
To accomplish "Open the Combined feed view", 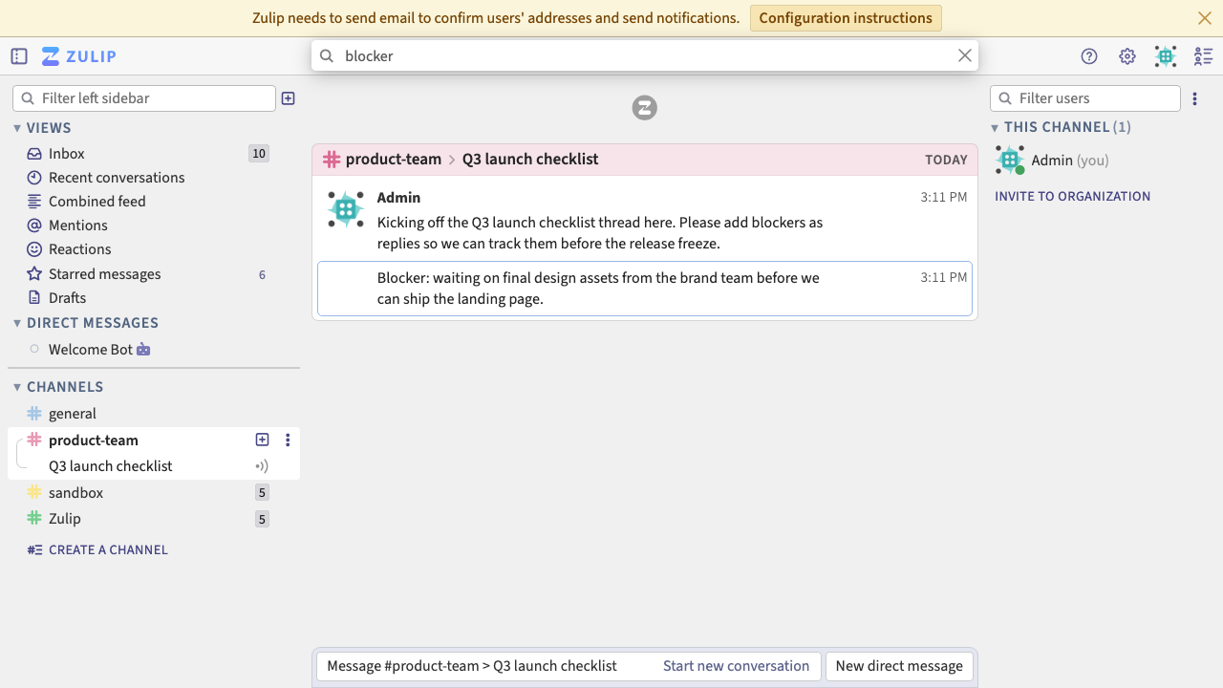I will 97,202.
